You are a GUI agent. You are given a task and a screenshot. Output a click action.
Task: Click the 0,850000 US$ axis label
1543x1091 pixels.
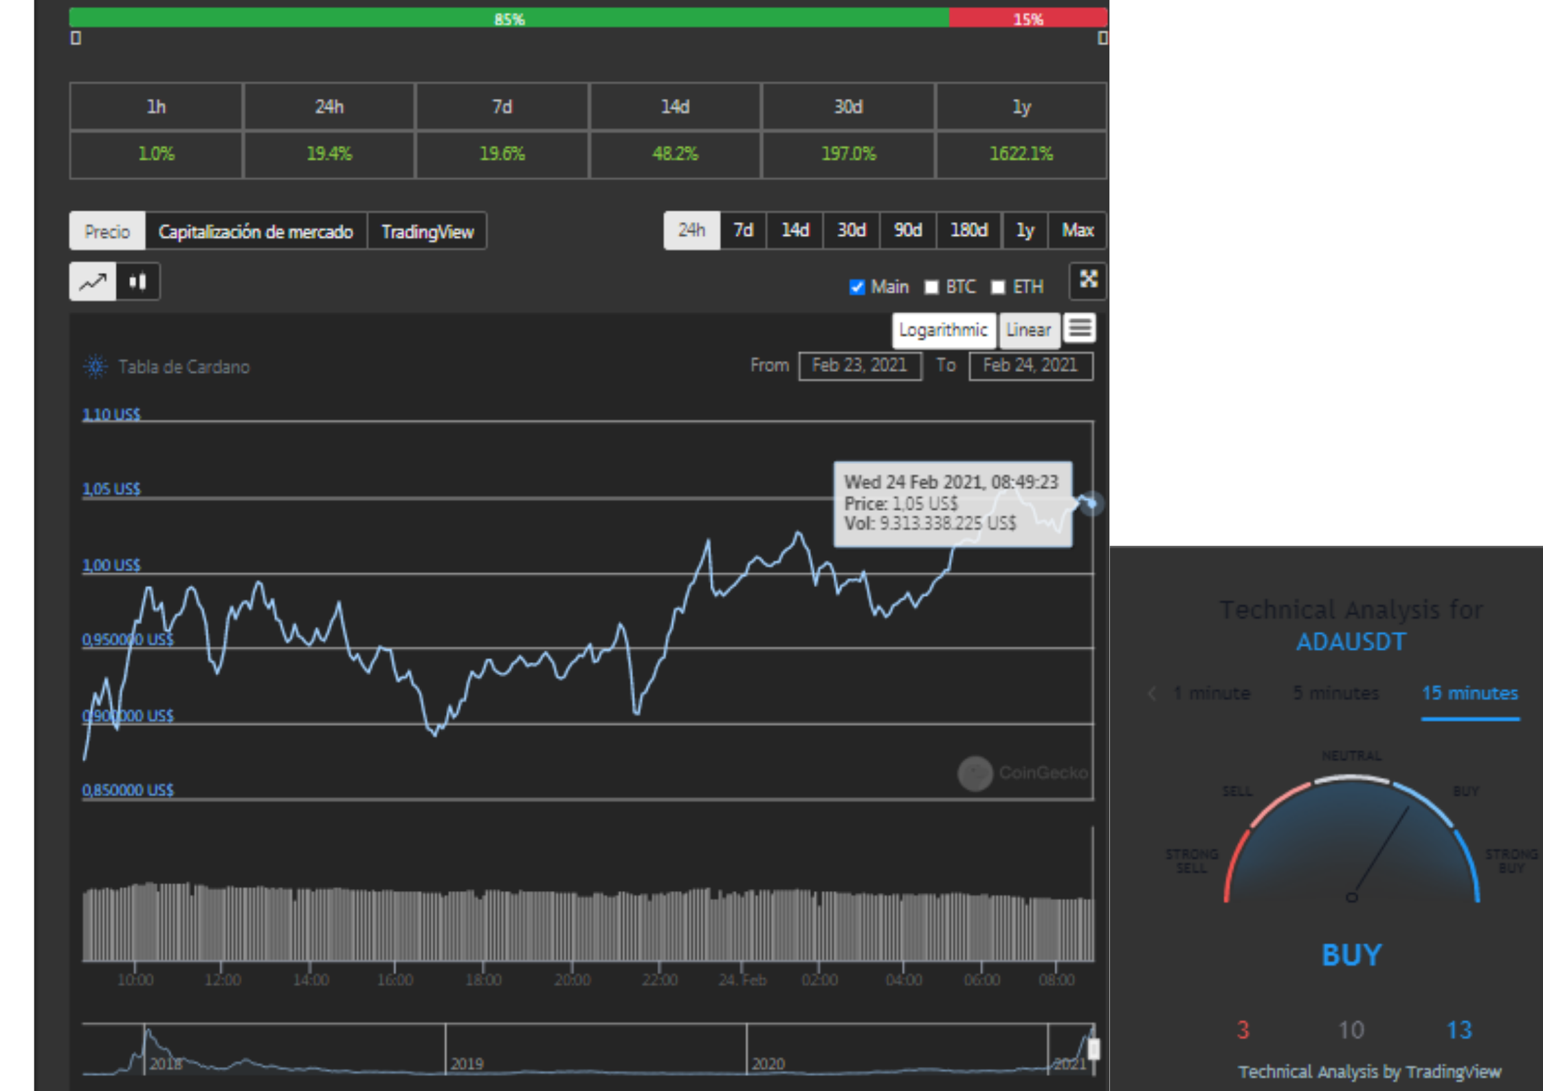(x=128, y=790)
